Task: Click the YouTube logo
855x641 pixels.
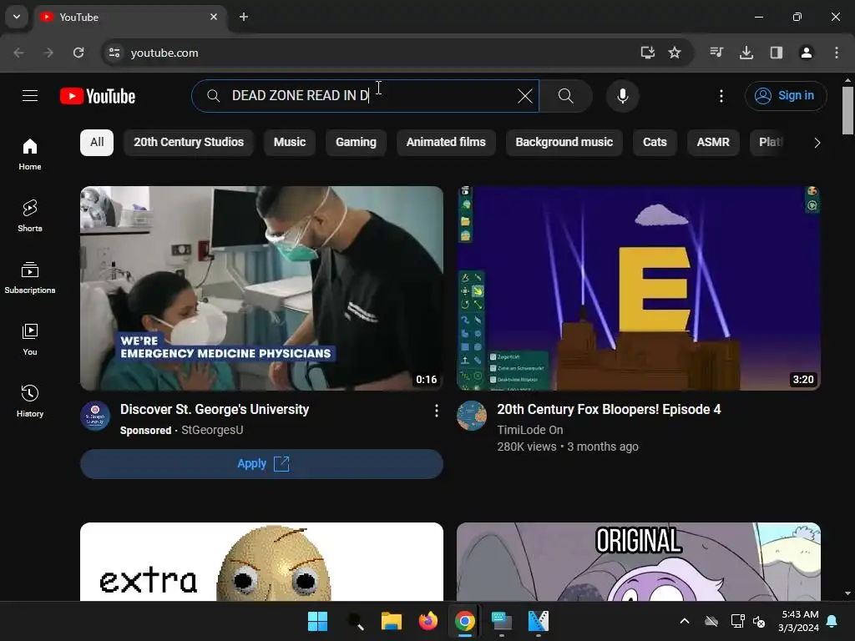Action: 98,96
